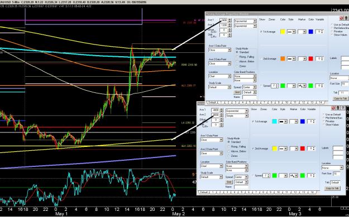Viewport: 349px width, 217px height.
Task: Switch to Default tab in upper window
Action: [212, 102]
